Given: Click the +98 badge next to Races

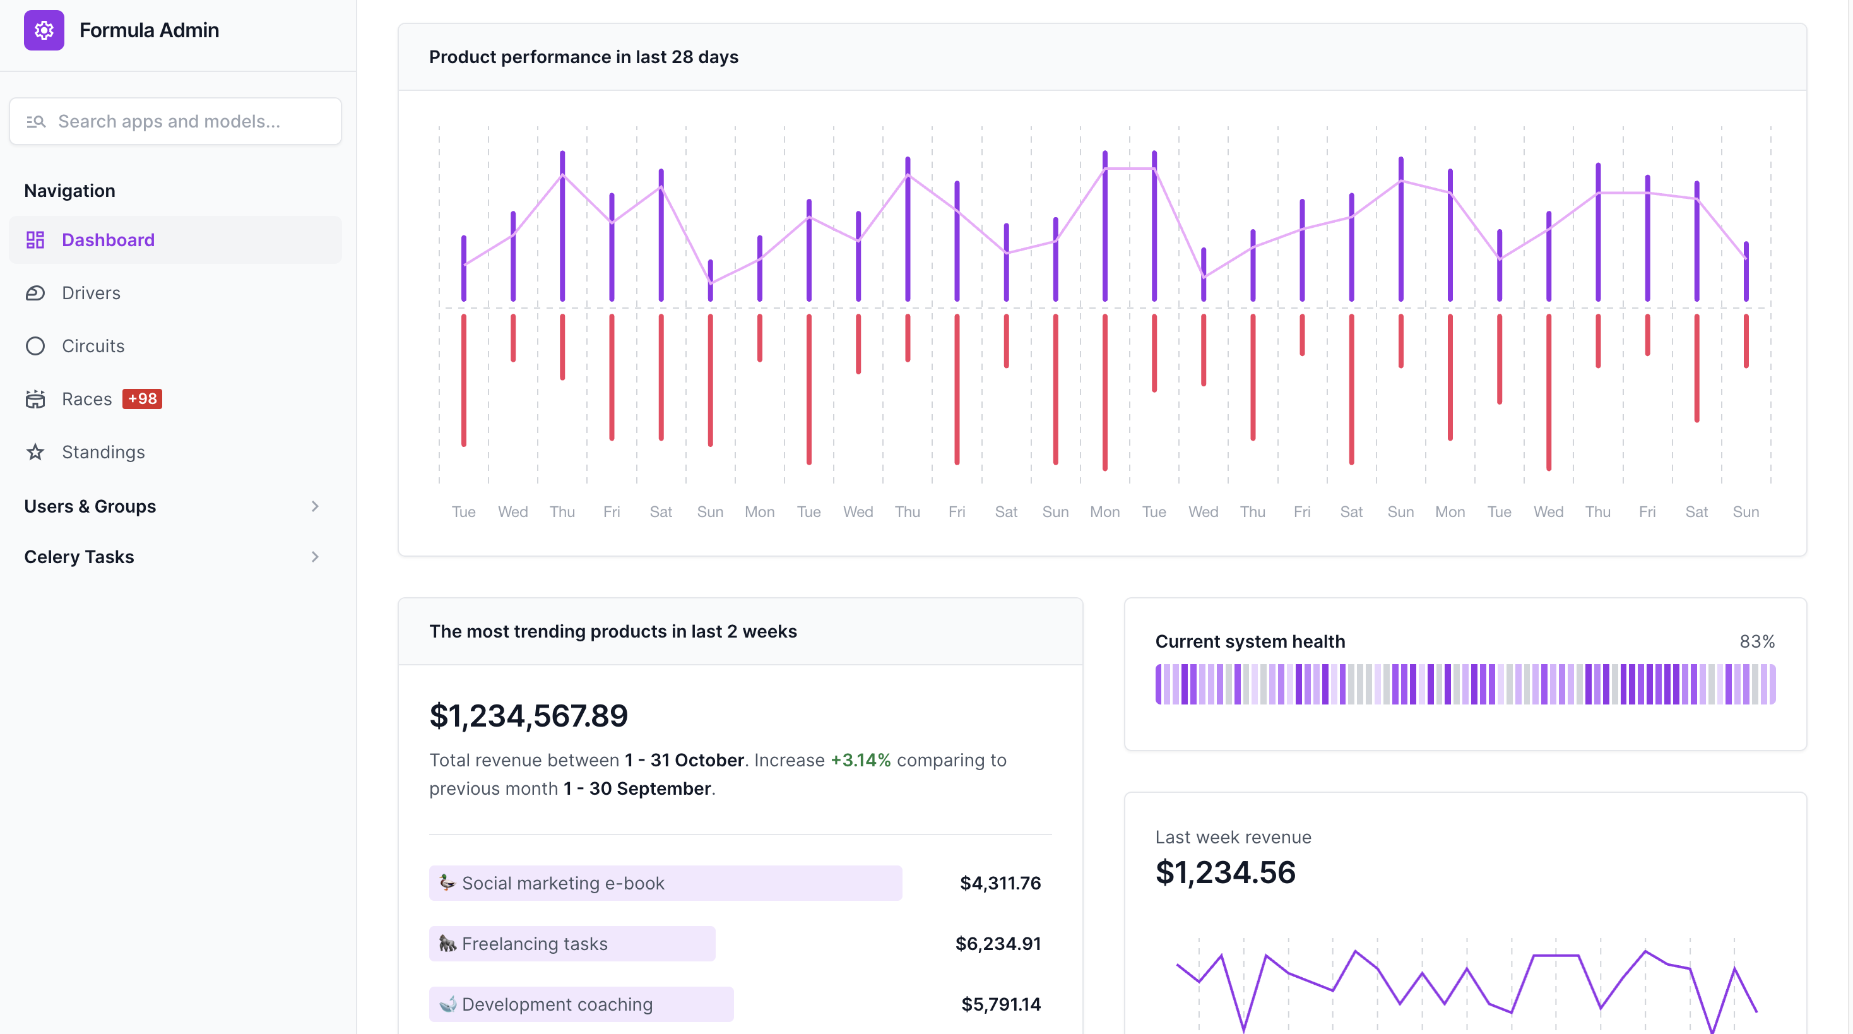Looking at the screenshot, I should [143, 398].
